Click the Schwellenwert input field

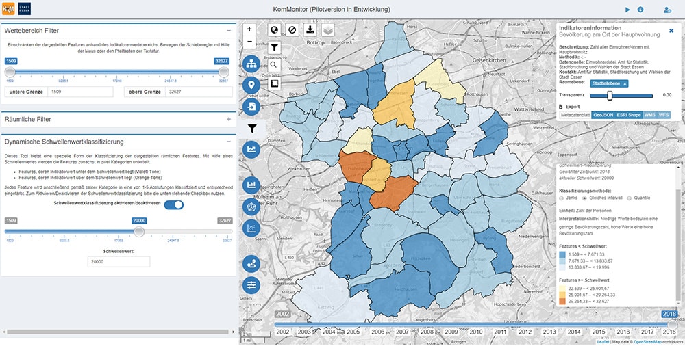tap(119, 262)
